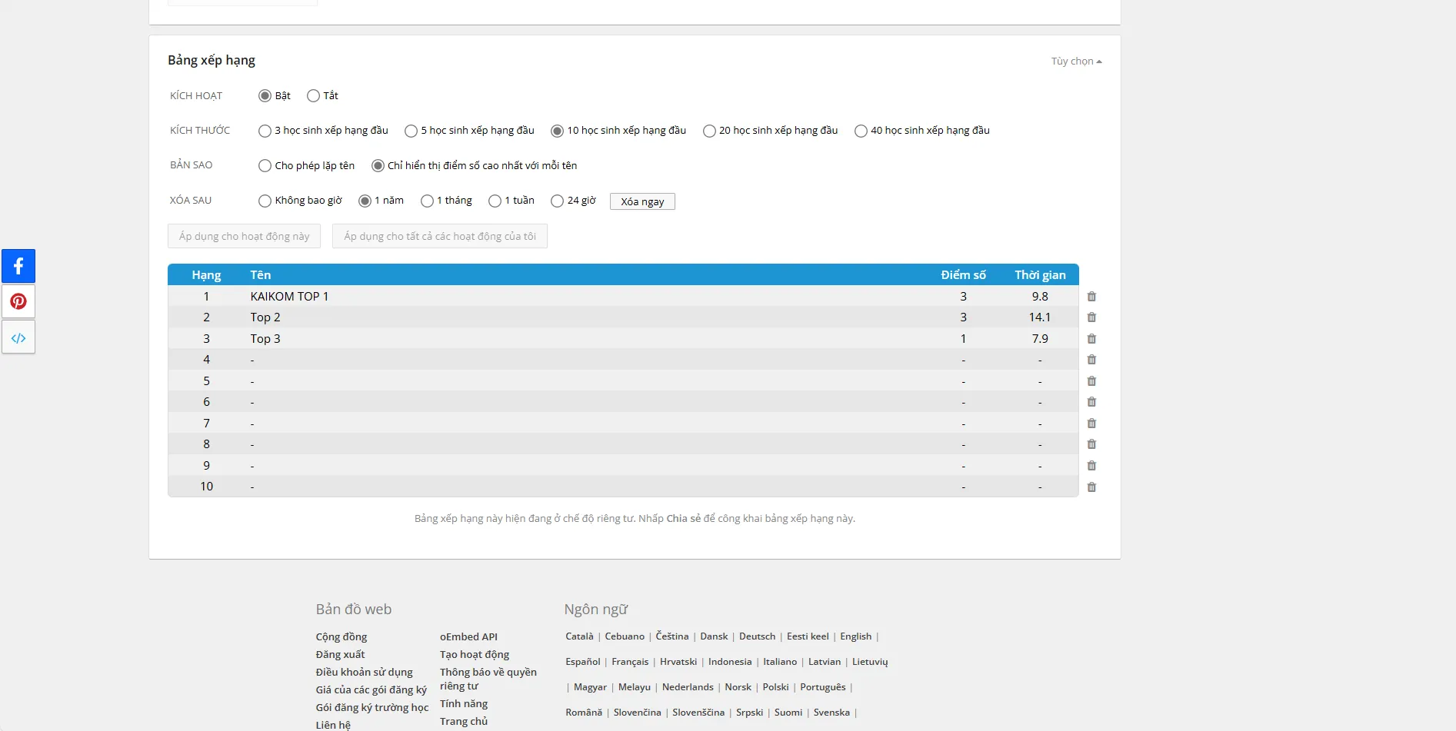Select 5 học sinh xếp hạng đầu
The height and width of the screenshot is (731, 1456).
coord(411,131)
